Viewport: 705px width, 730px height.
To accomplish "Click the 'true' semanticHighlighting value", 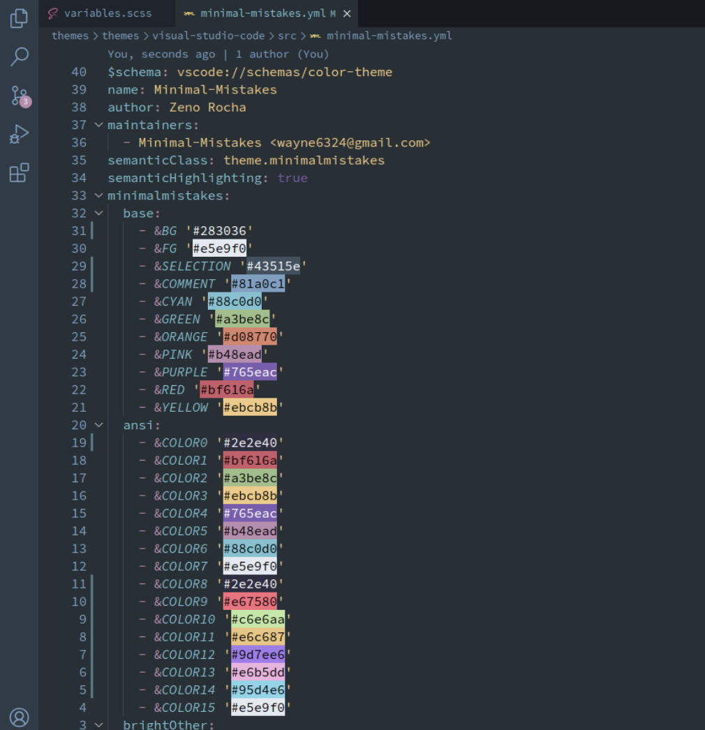I will point(292,178).
